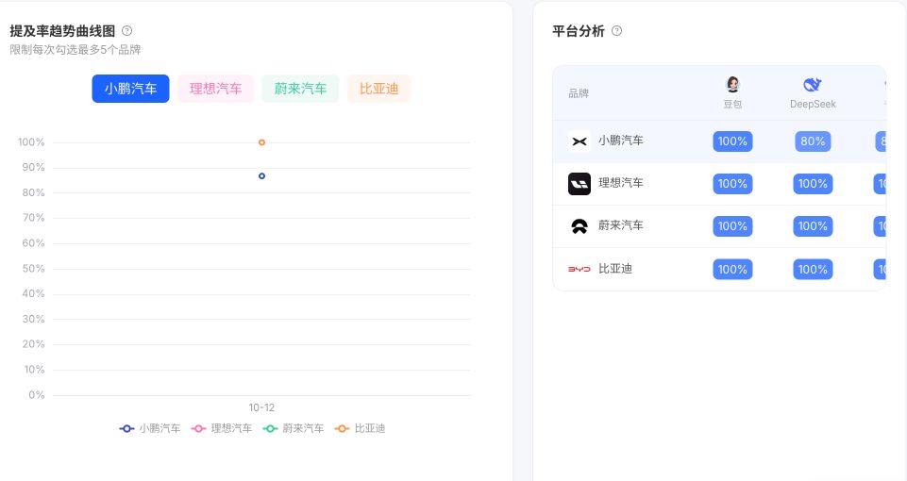Click the 50% y-axis label
The width and height of the screenshot is (907, 481).
34,269
